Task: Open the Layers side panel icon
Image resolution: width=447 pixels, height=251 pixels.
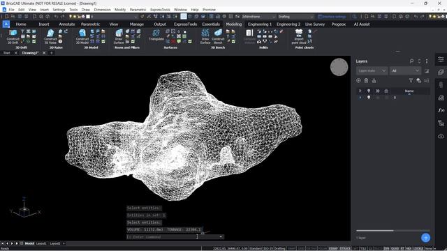Action: (441, 73)
